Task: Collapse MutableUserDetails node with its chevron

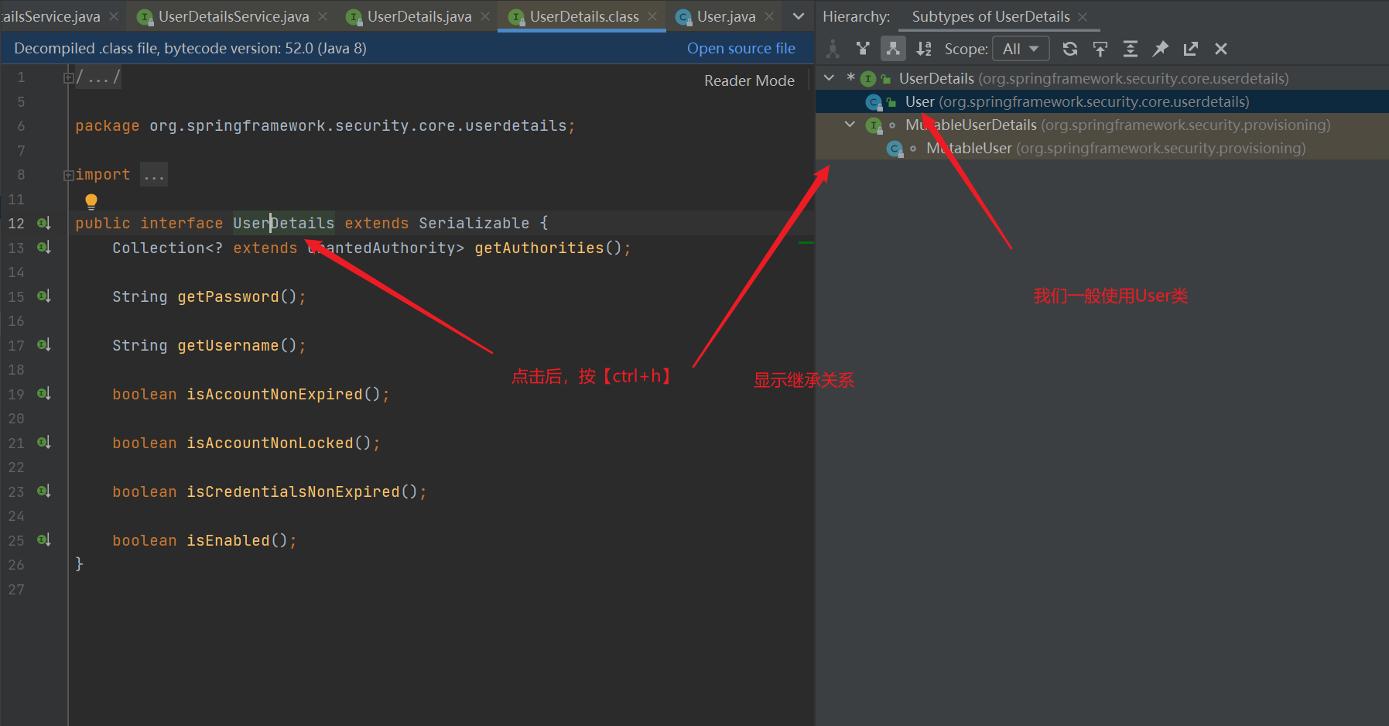Action: point(849,124)
